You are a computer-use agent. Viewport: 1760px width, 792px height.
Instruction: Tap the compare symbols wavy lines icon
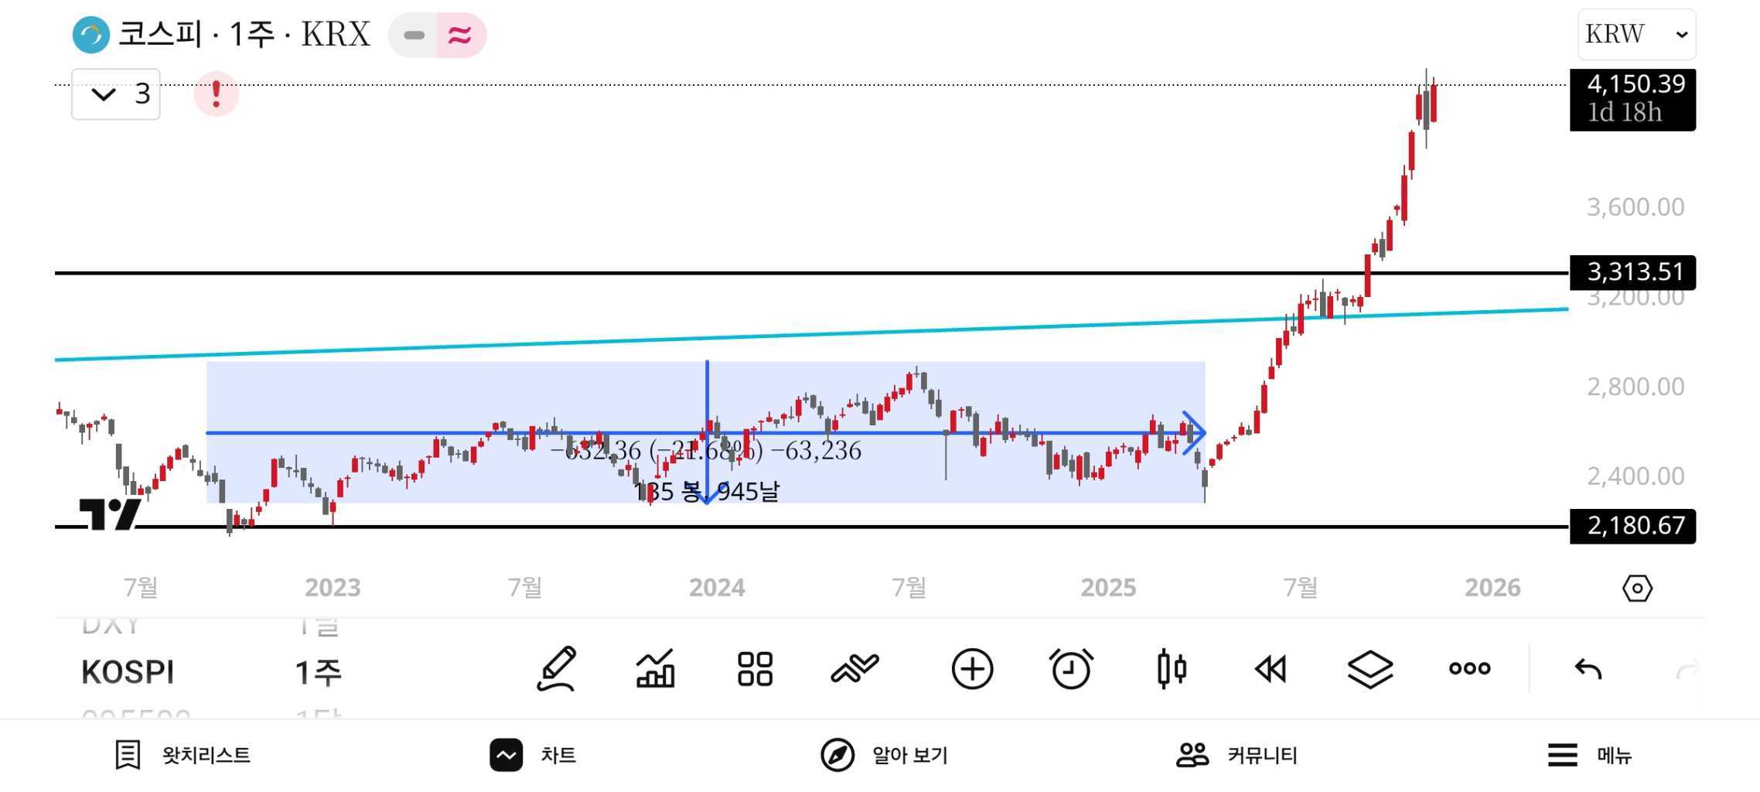point(854,669)
